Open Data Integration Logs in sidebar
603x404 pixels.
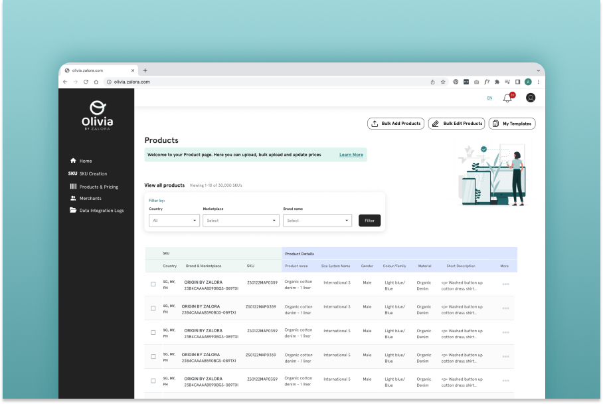97,211
